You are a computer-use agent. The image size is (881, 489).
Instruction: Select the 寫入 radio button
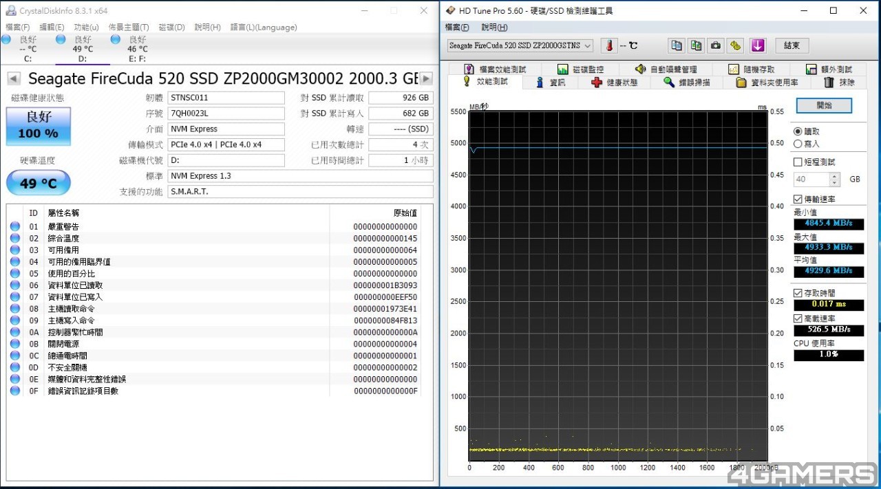coord(798,144)
